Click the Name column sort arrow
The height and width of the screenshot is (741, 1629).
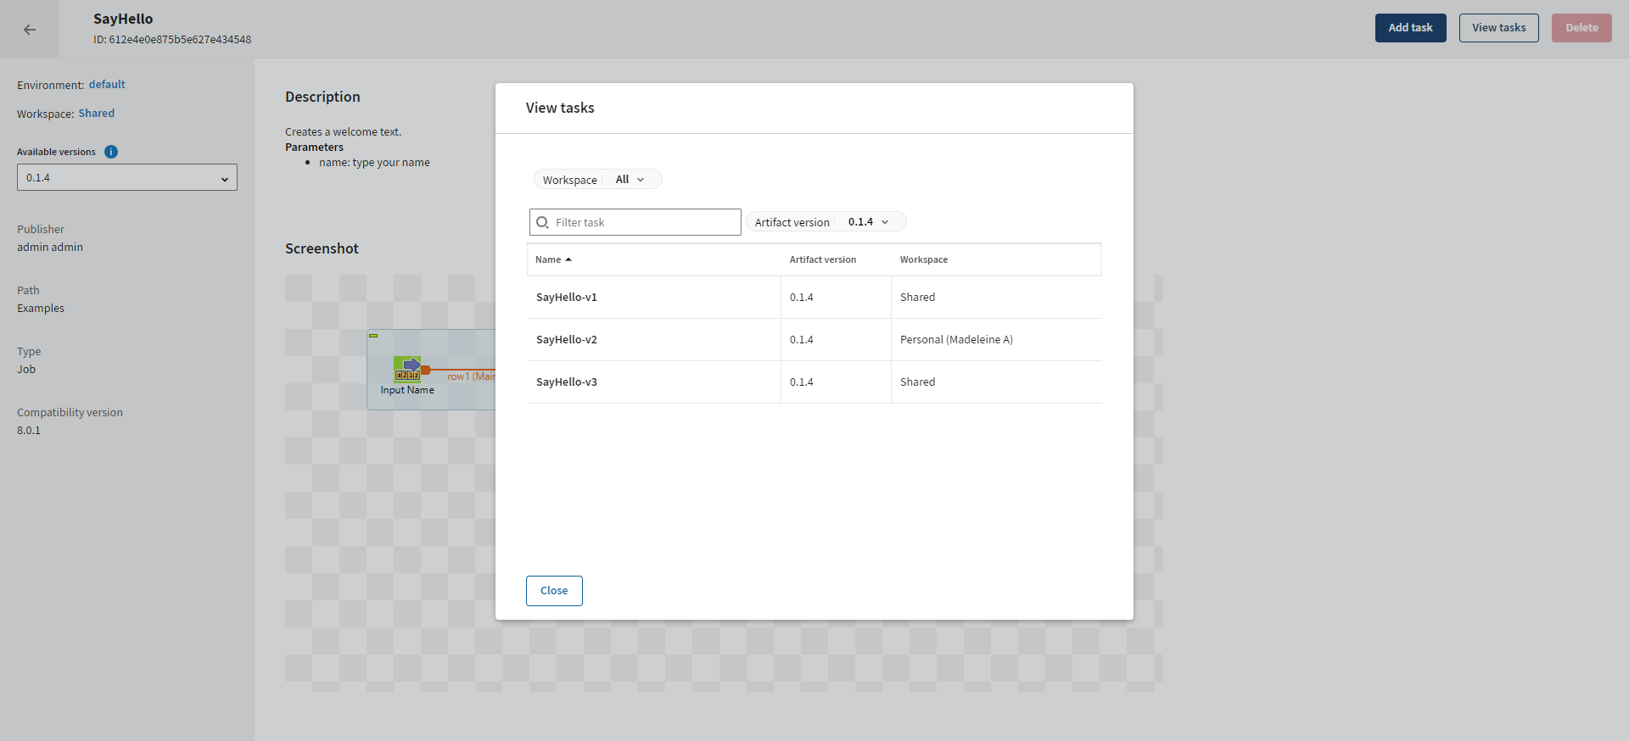[568, 260]
